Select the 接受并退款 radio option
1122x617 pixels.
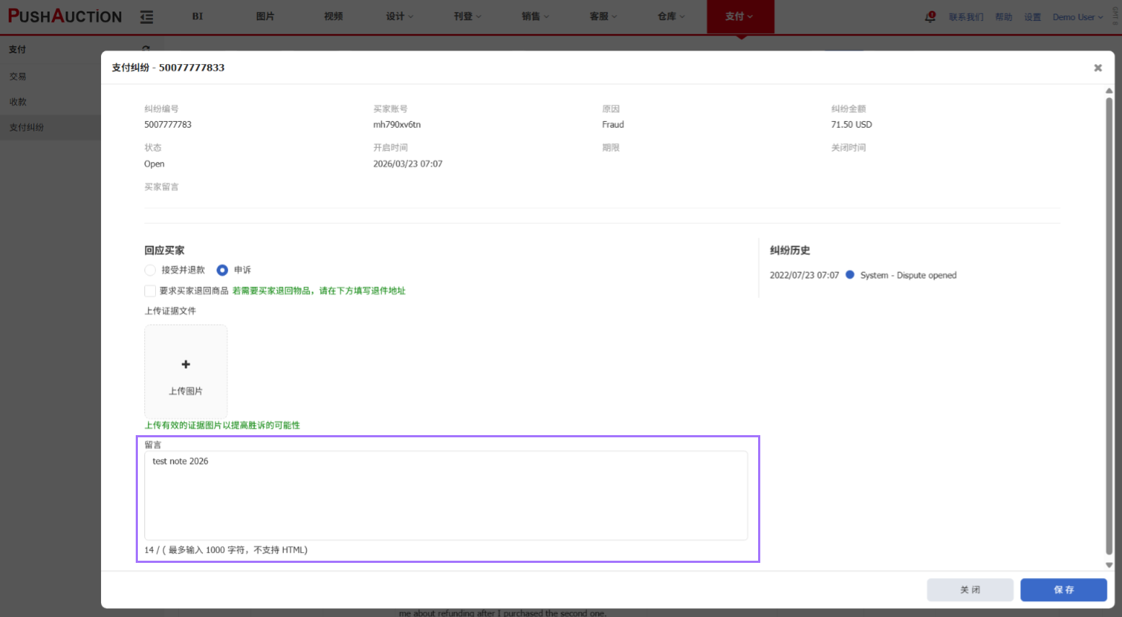tap(150, 270)
